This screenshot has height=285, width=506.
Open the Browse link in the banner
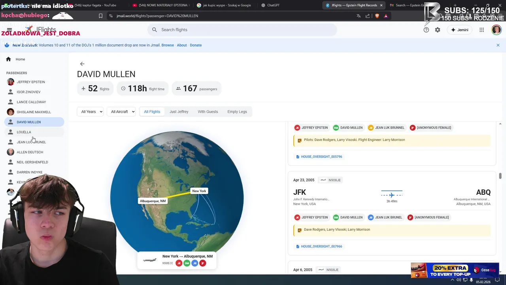(x=168, y=45)
